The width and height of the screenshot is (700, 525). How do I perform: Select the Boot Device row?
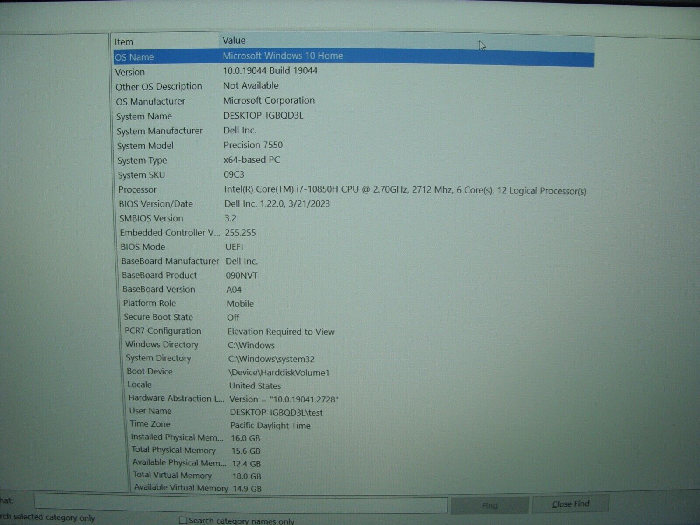(x=353, y=372)
